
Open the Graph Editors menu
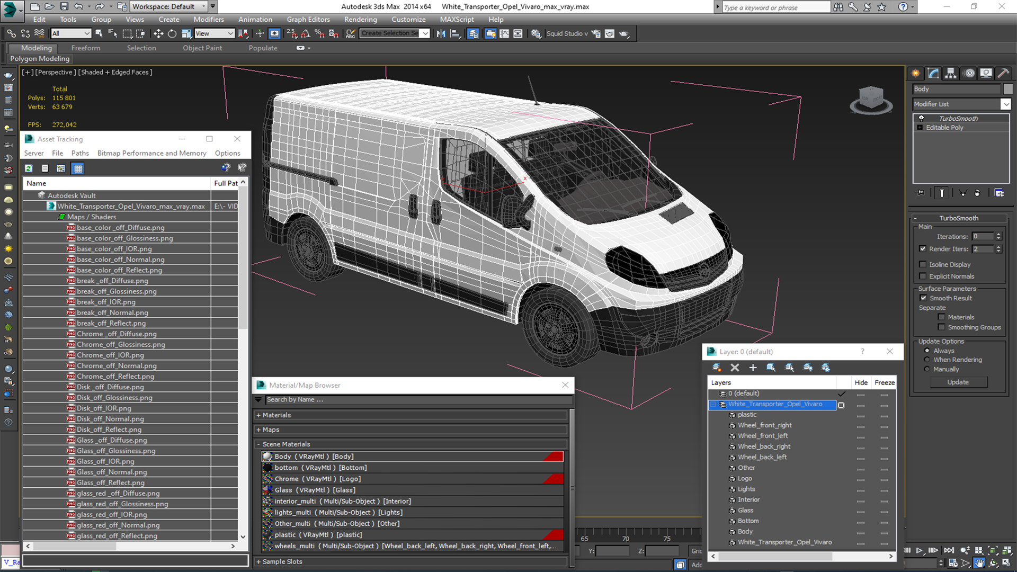(x=308, y=19)
